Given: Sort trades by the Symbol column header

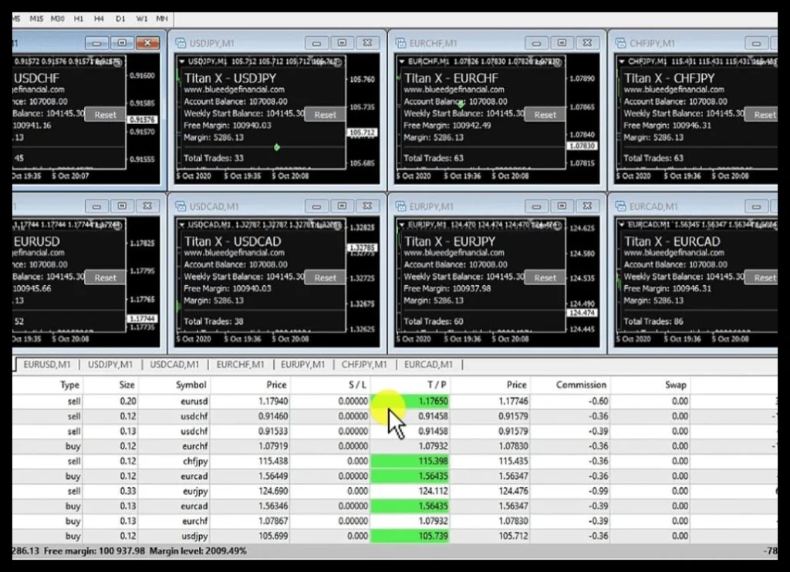Looking at the screenshot, I should pyautogui.click(x=191, y=385).
